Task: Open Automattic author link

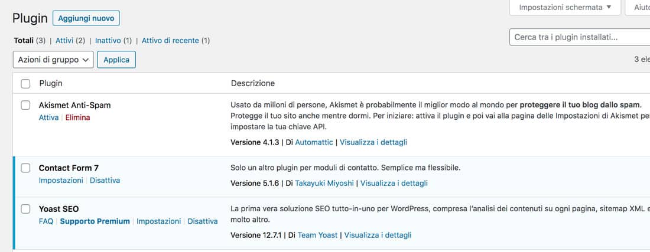Action: [314, 142]
